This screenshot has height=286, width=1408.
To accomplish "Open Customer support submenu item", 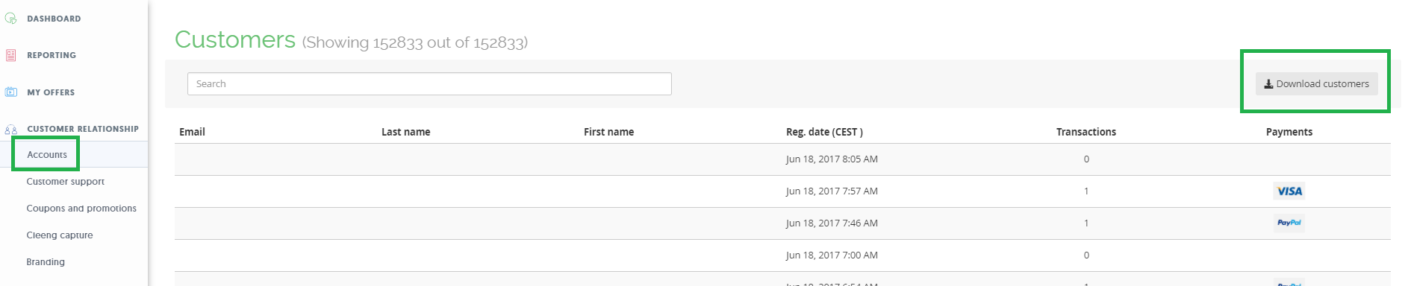I will tap(66, 182).
